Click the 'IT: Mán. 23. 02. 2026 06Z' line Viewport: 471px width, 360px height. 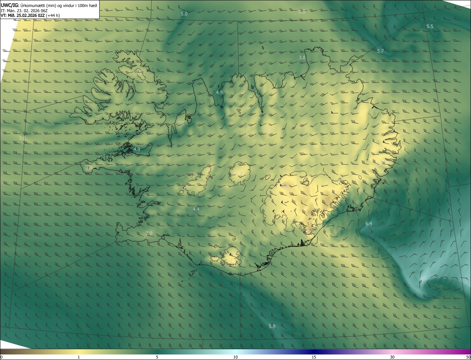24,11
